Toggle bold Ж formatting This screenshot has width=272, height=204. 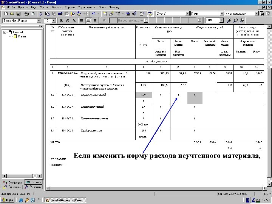pos(61,20)
